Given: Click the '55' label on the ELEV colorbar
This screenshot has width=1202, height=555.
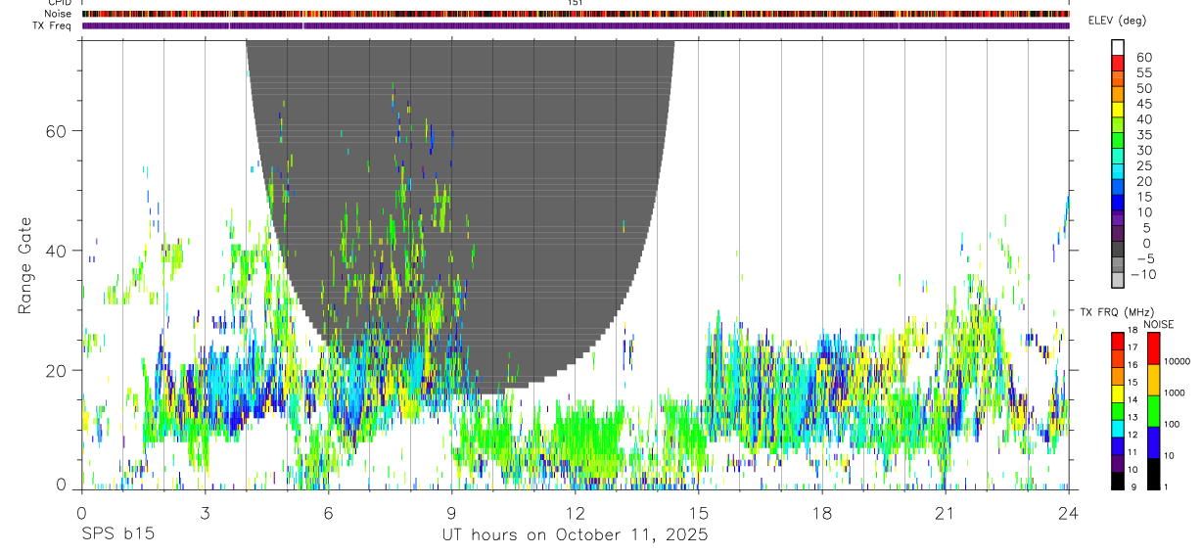Looking at the screenshot, I should [1143, 72].
